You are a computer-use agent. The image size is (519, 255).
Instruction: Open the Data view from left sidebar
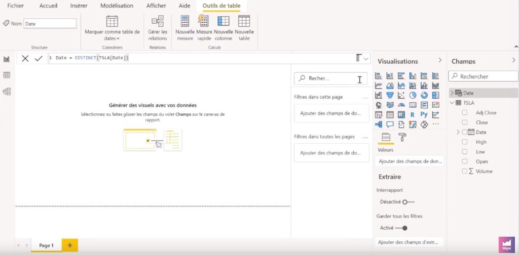click(x=7, y=75)
